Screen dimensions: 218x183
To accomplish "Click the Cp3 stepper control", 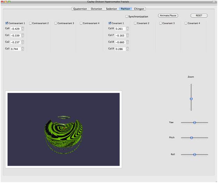I will (23, 49).
